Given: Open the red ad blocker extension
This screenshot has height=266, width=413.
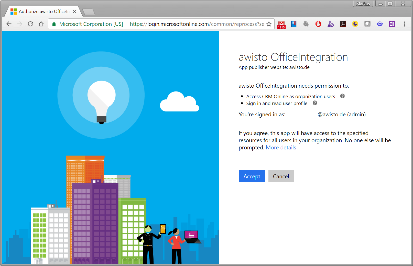Looking at the screenshot, I should (318, 24).
